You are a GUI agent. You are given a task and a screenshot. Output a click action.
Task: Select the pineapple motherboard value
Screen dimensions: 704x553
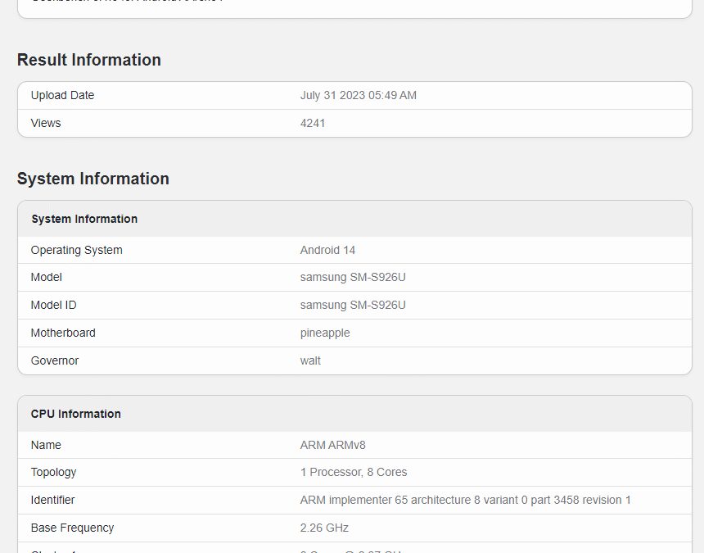(325, 333)
